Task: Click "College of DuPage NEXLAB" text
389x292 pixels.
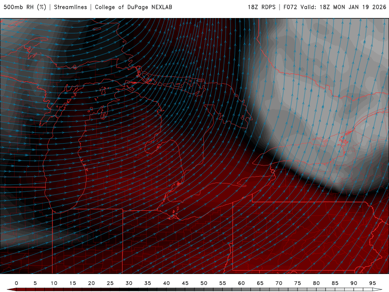Action: 133,7
